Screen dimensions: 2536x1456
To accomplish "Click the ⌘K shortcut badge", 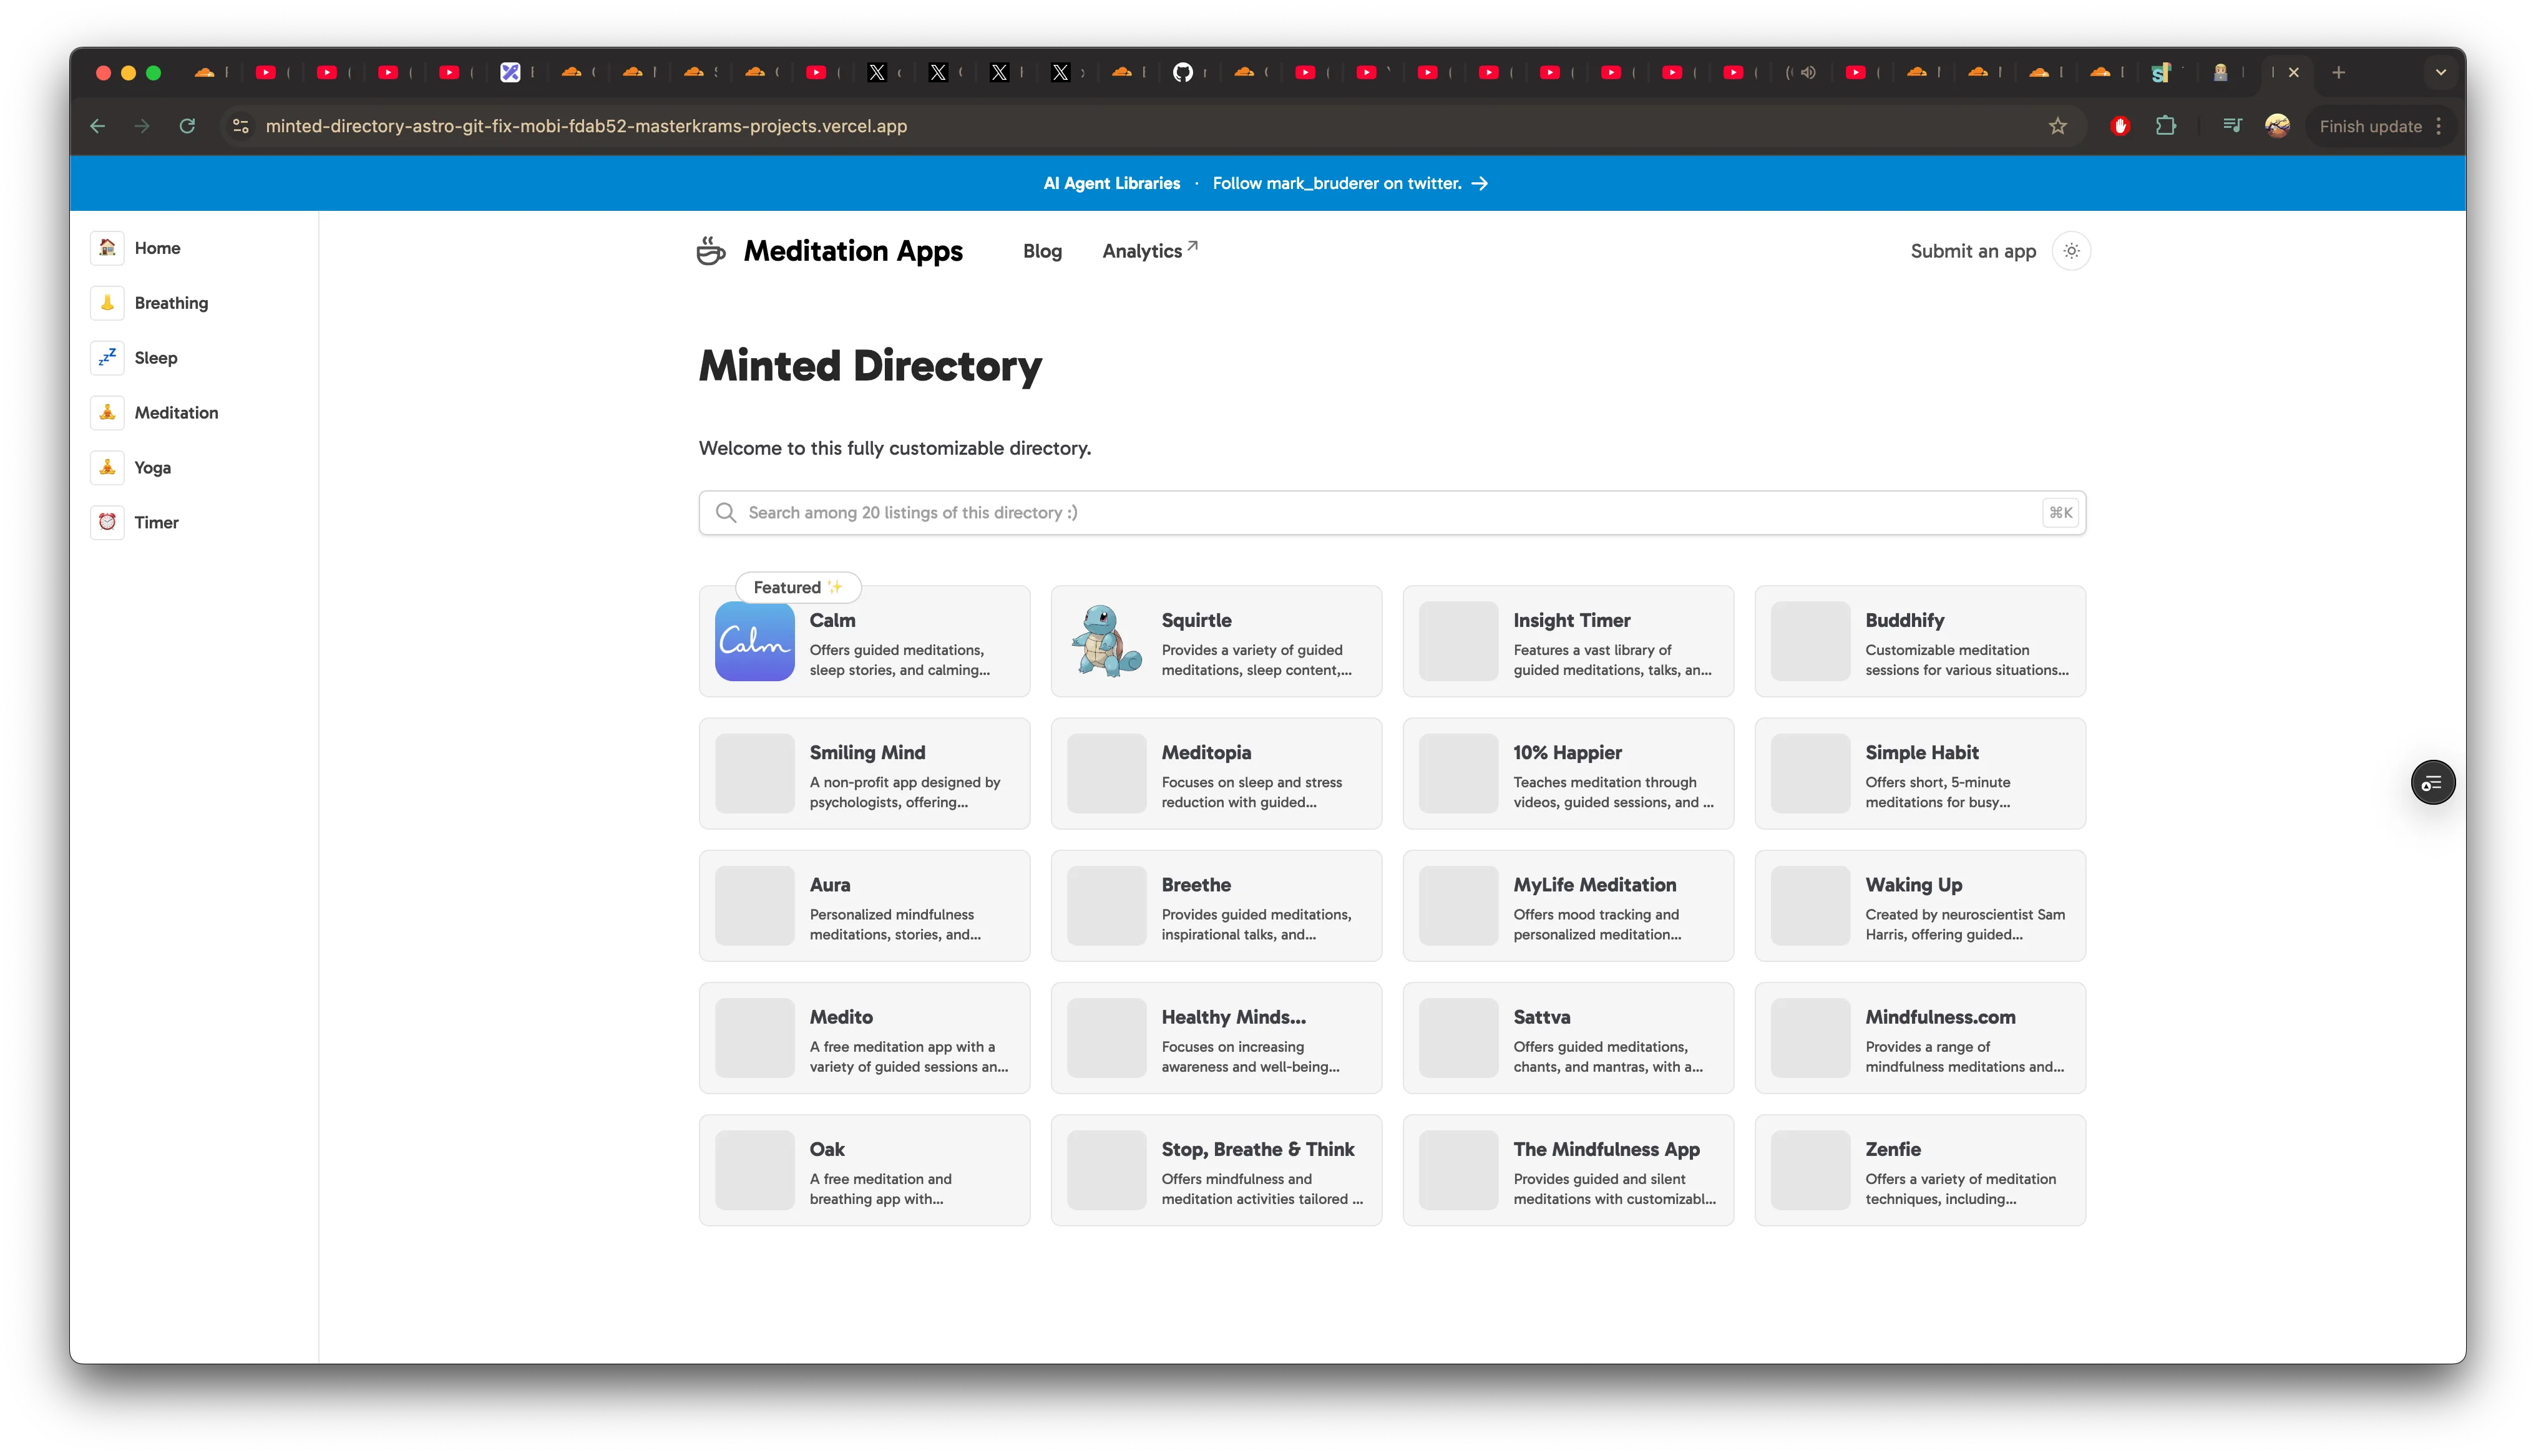I will click(x=2060, y=513).
